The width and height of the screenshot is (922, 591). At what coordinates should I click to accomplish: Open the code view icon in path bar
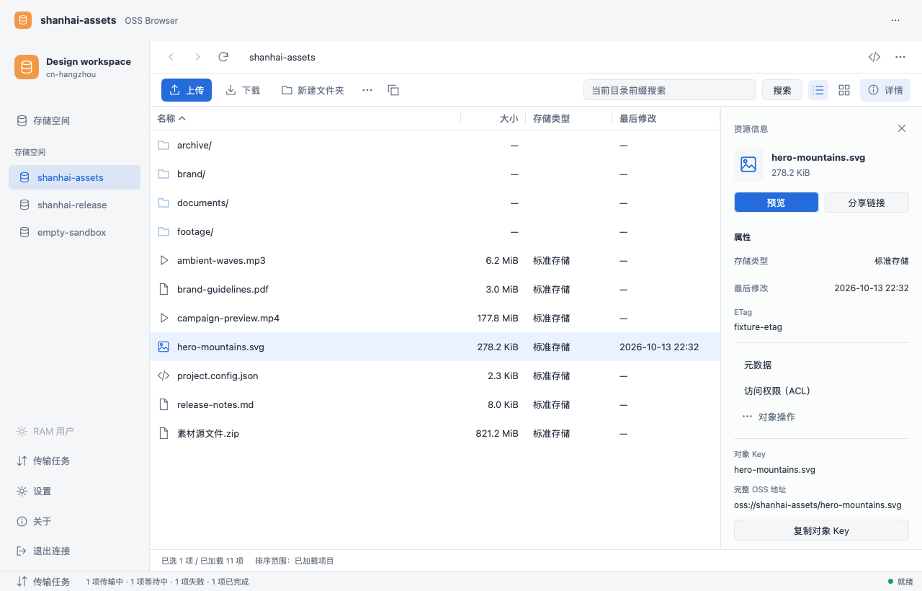coord(874,57)
